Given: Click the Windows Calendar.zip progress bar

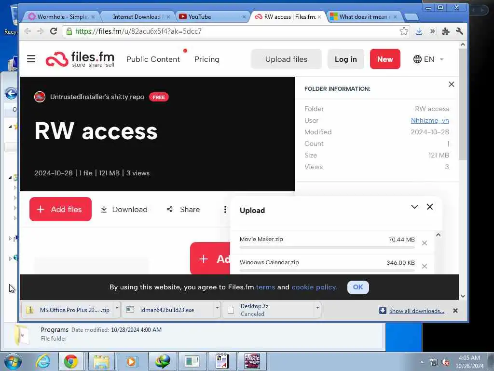Looking at the screenshot, I should (x=327, y=271).
